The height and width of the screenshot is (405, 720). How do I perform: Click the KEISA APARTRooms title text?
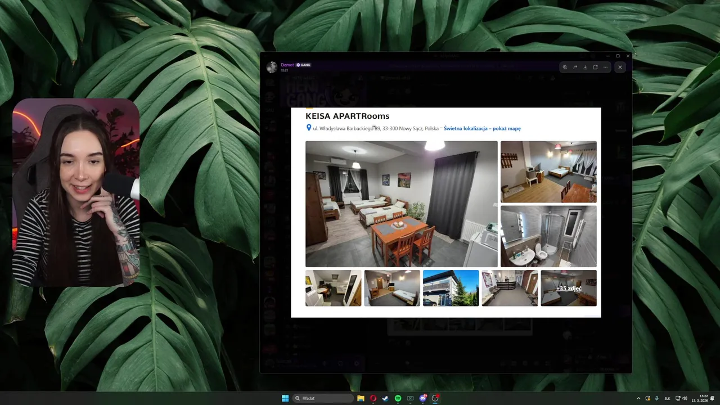[x=347, y=116]
